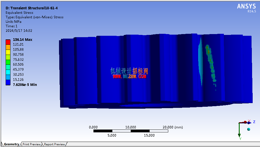The image size is (260, 147).
Task: Click the date stamp 2024/5/17 14:32
Action: [x=19, y=31]
